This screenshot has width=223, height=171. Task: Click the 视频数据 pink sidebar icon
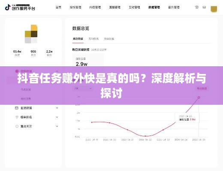tap(17, 71)
